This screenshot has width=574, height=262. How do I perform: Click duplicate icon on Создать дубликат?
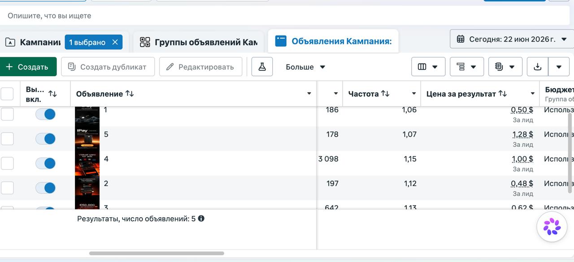click(x=72, y=67)
